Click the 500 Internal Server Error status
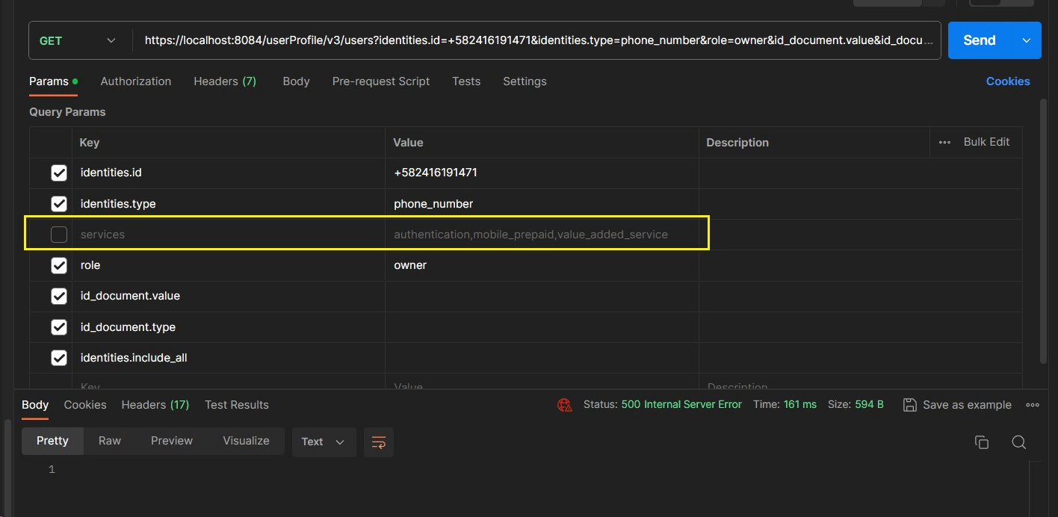Image resolution: width=1058 pixels, height=517 pixels. click(x=681, y=404)
